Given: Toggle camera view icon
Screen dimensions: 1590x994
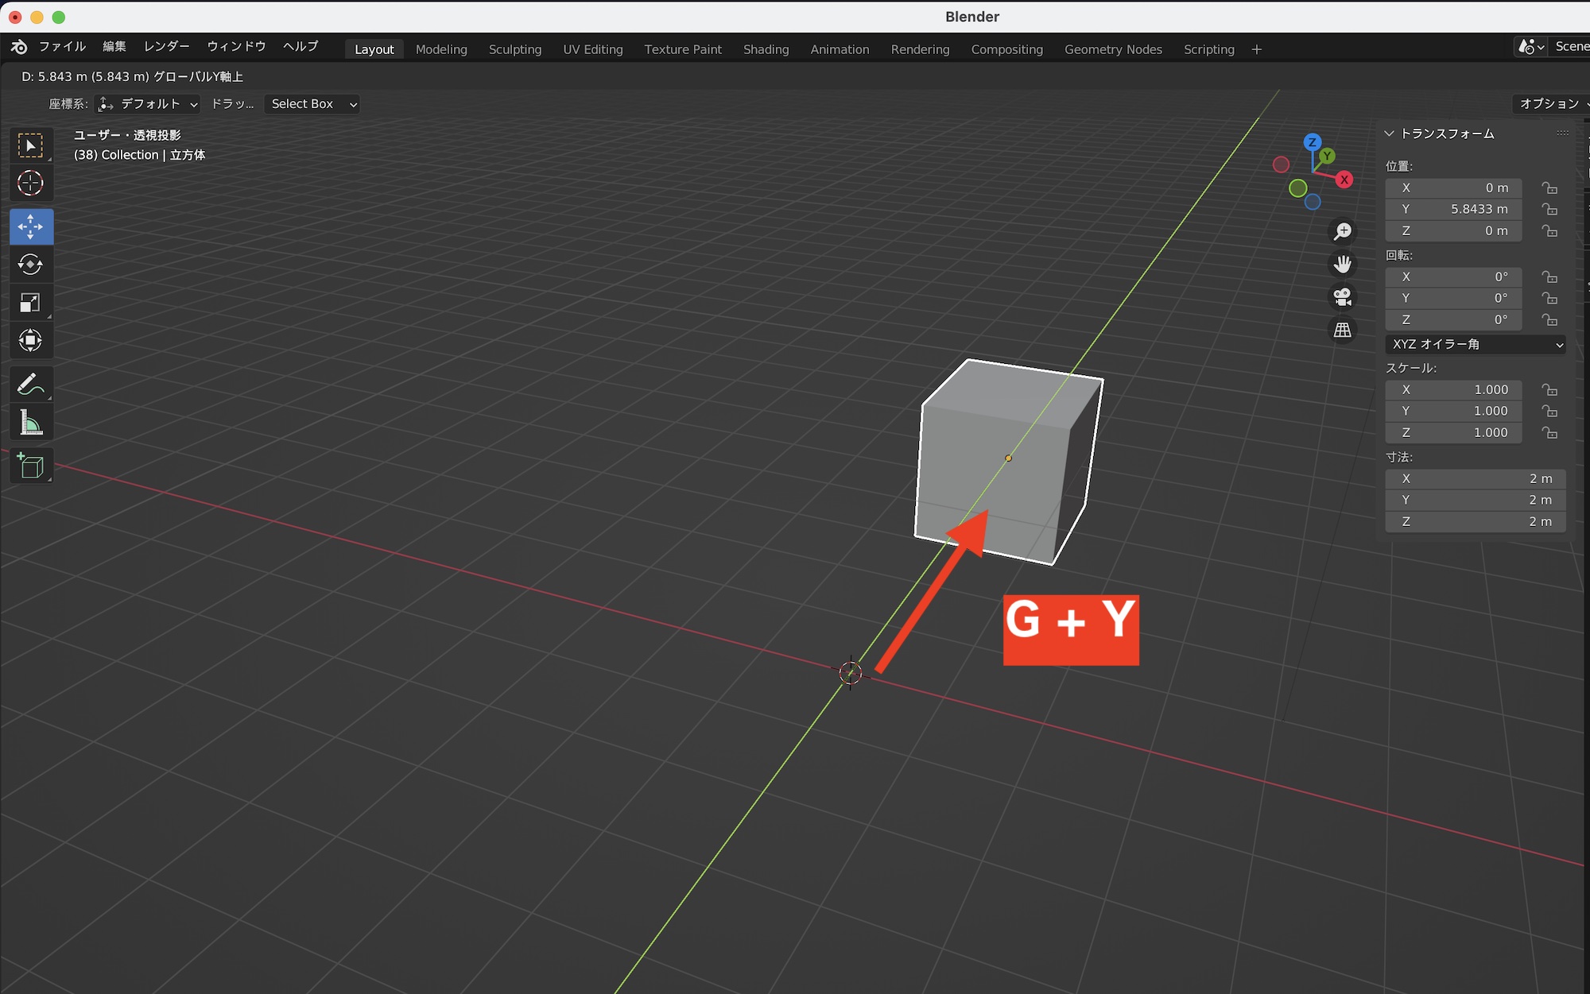Looking at the screenshot, I should [x=1343, y=297].
